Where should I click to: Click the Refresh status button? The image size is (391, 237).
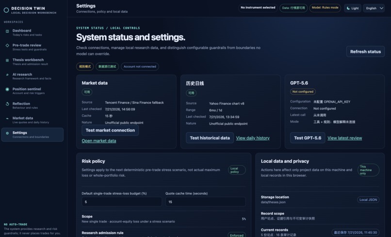click(x=365, y=51)
